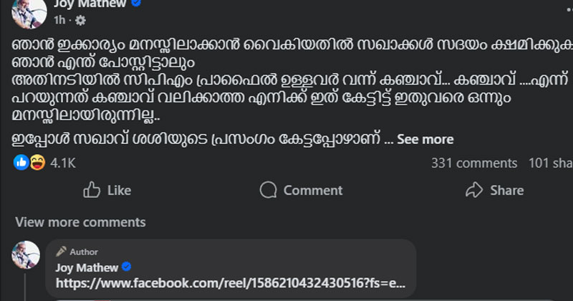Show who reacted via 4.1K count
Screen dimensions: 573x301
tap(63, 163)
